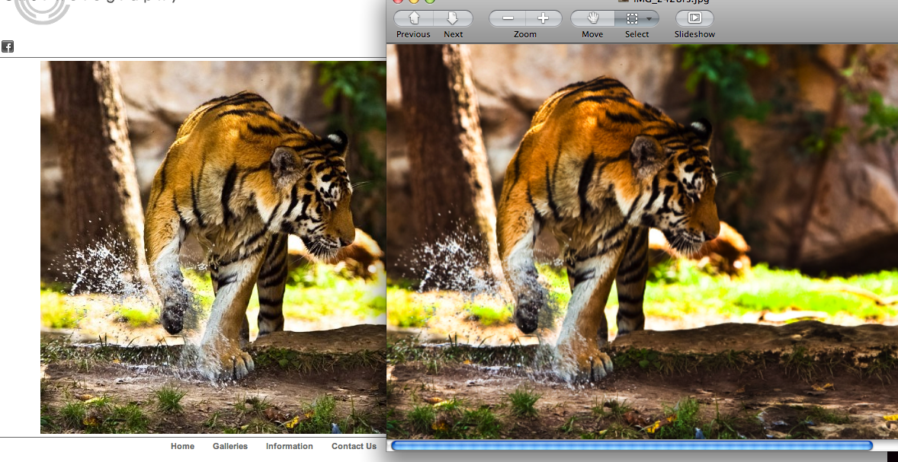Open the Galleries footer link
The image size is (898, 462).
point(230,446)
